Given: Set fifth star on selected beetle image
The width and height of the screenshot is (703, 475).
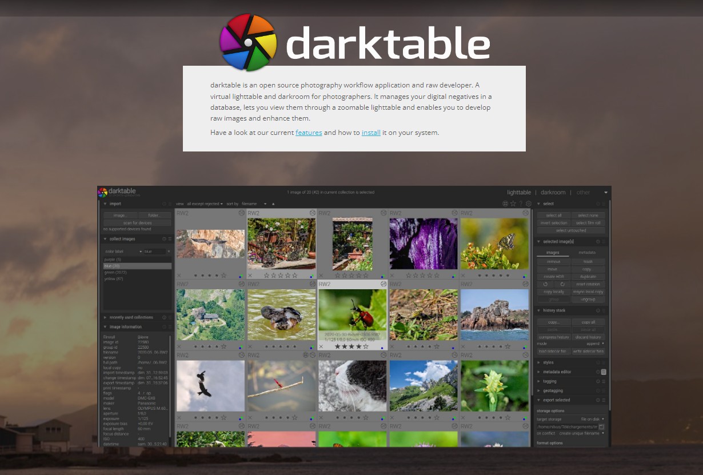Looking at the screenshot, I should tap(366, 346).
